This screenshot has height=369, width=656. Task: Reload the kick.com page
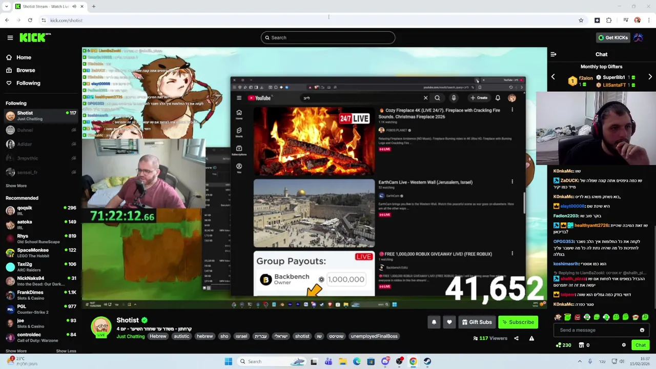click(x=30, y=20)
